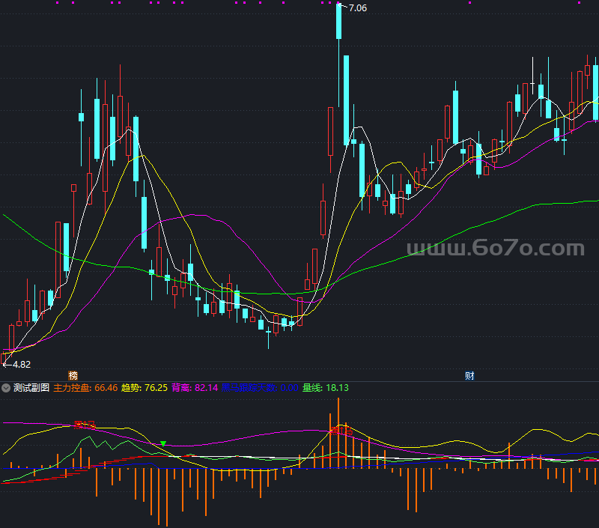The height and width of the screenshot is (528, 599).
Task: Click the 黑马跟踪天数: 0.00 indicator value
Action: [x=260, y=388]
